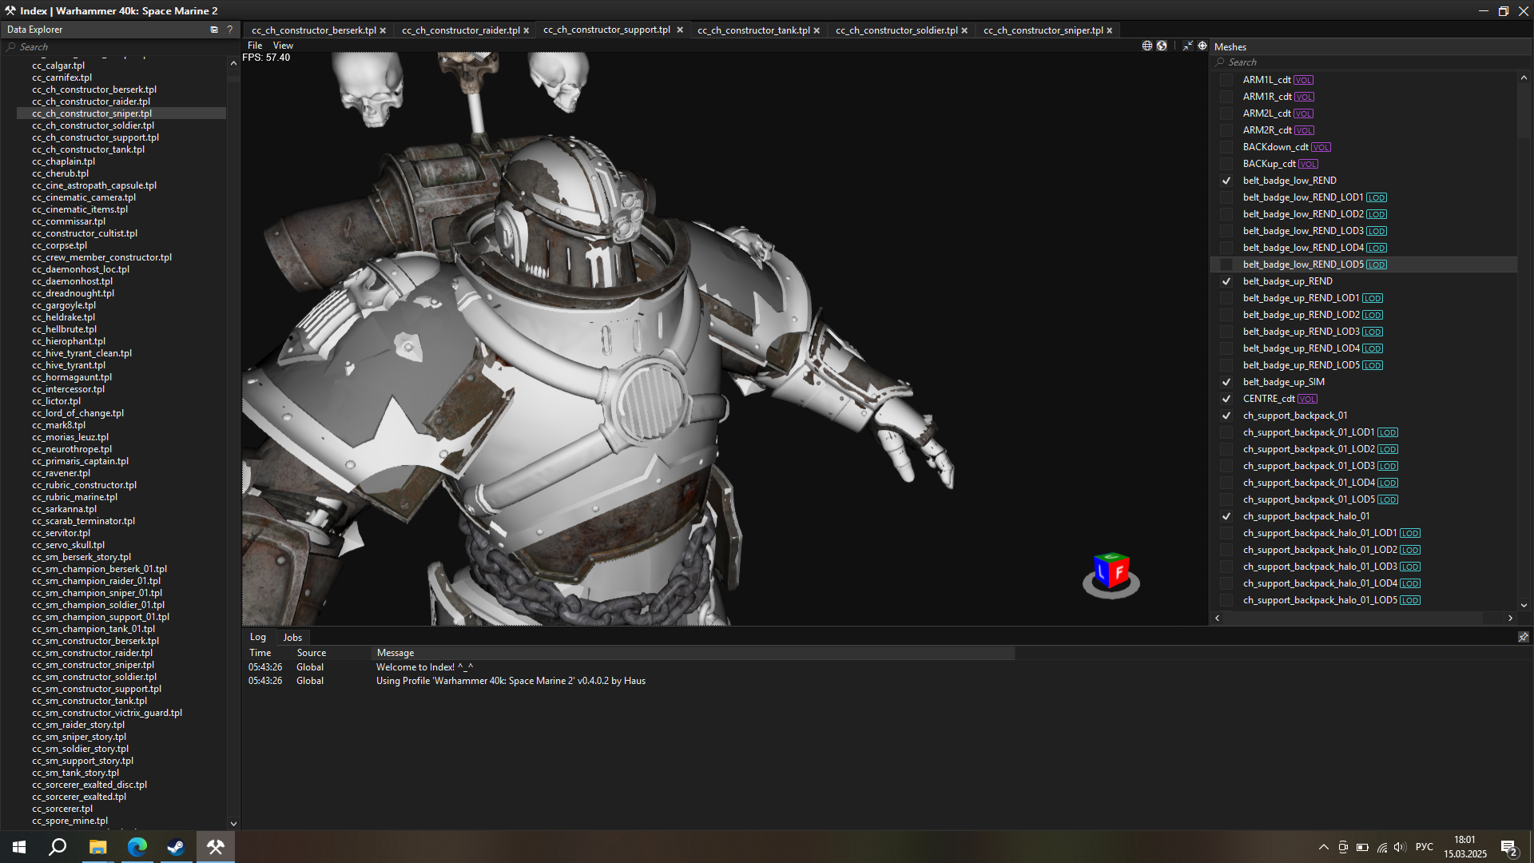
Task: Open the Data Explorer help question mark
Action: point(230,30)
